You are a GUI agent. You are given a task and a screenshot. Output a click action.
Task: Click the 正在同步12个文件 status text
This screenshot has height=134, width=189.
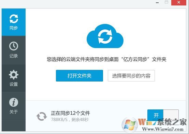(70, 113)
